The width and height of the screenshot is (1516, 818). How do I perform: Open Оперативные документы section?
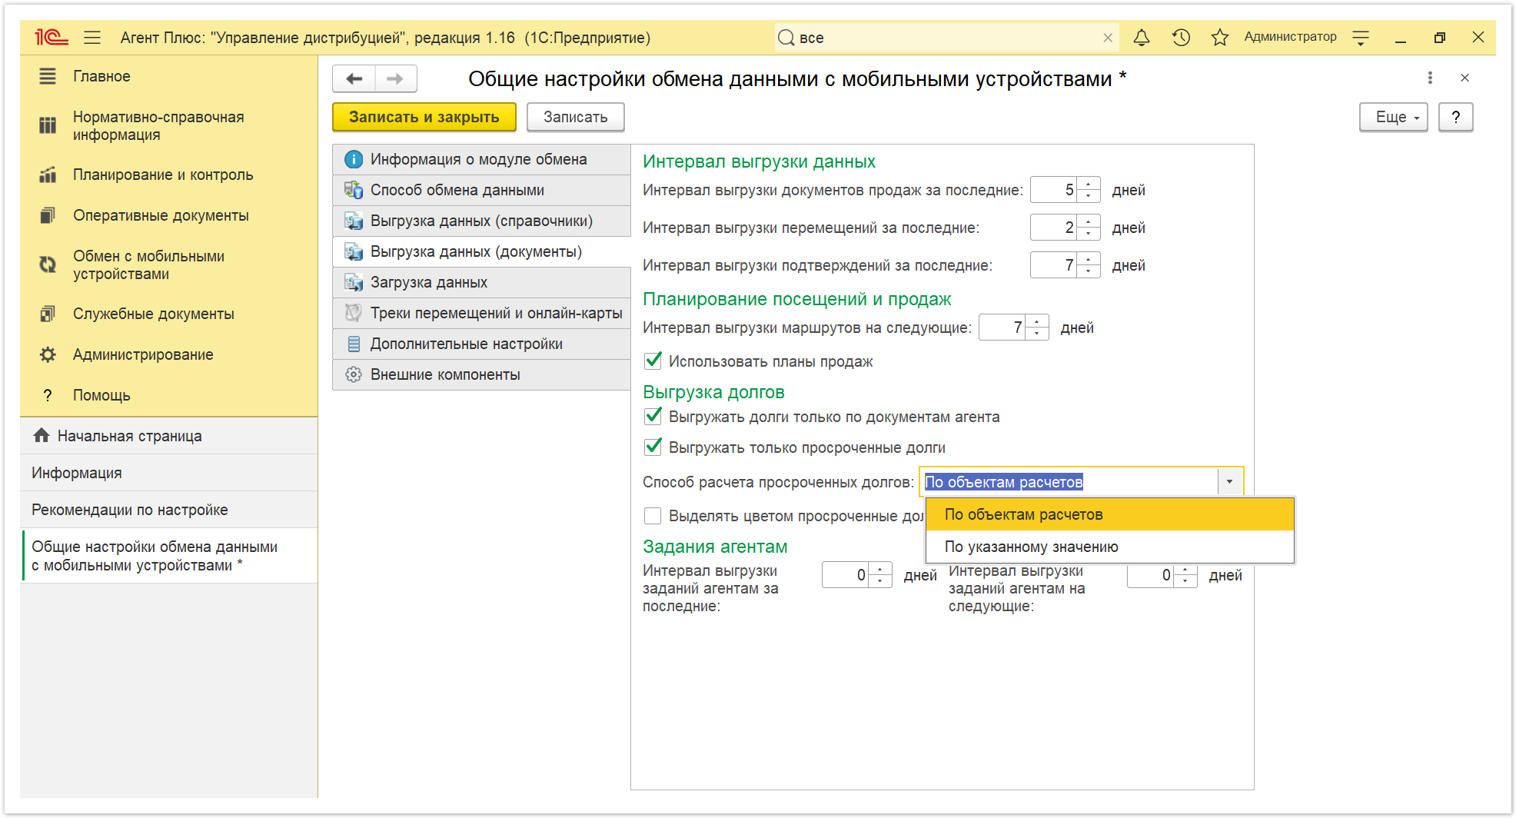[168, 215]
